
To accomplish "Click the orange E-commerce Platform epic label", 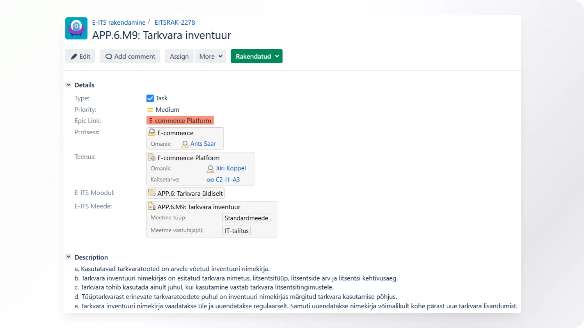I will coord(180,120).
